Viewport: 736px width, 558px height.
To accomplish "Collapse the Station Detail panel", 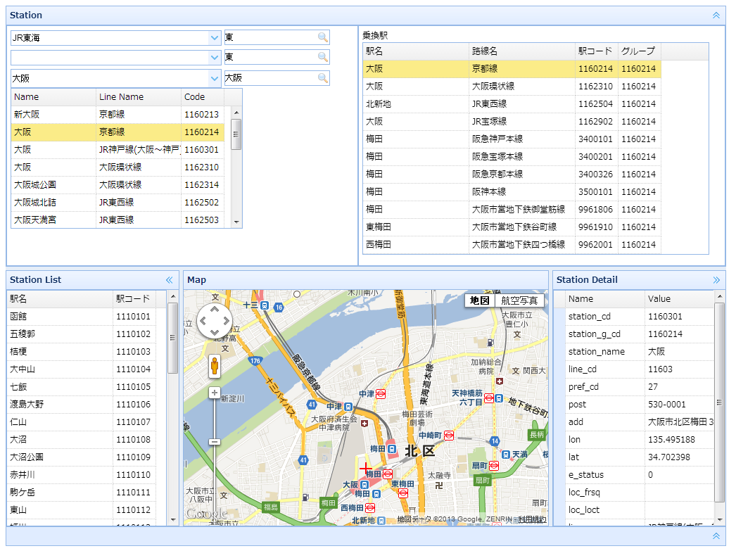I will (716, 280).
